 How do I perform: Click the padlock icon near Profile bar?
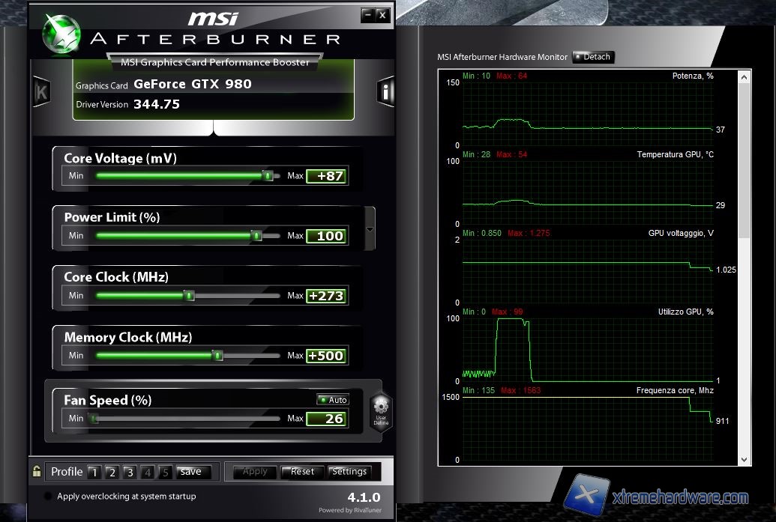point(35,471)
